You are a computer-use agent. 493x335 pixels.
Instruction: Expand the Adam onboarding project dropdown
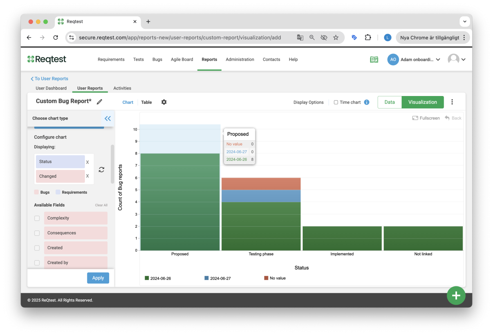(438, 60)
